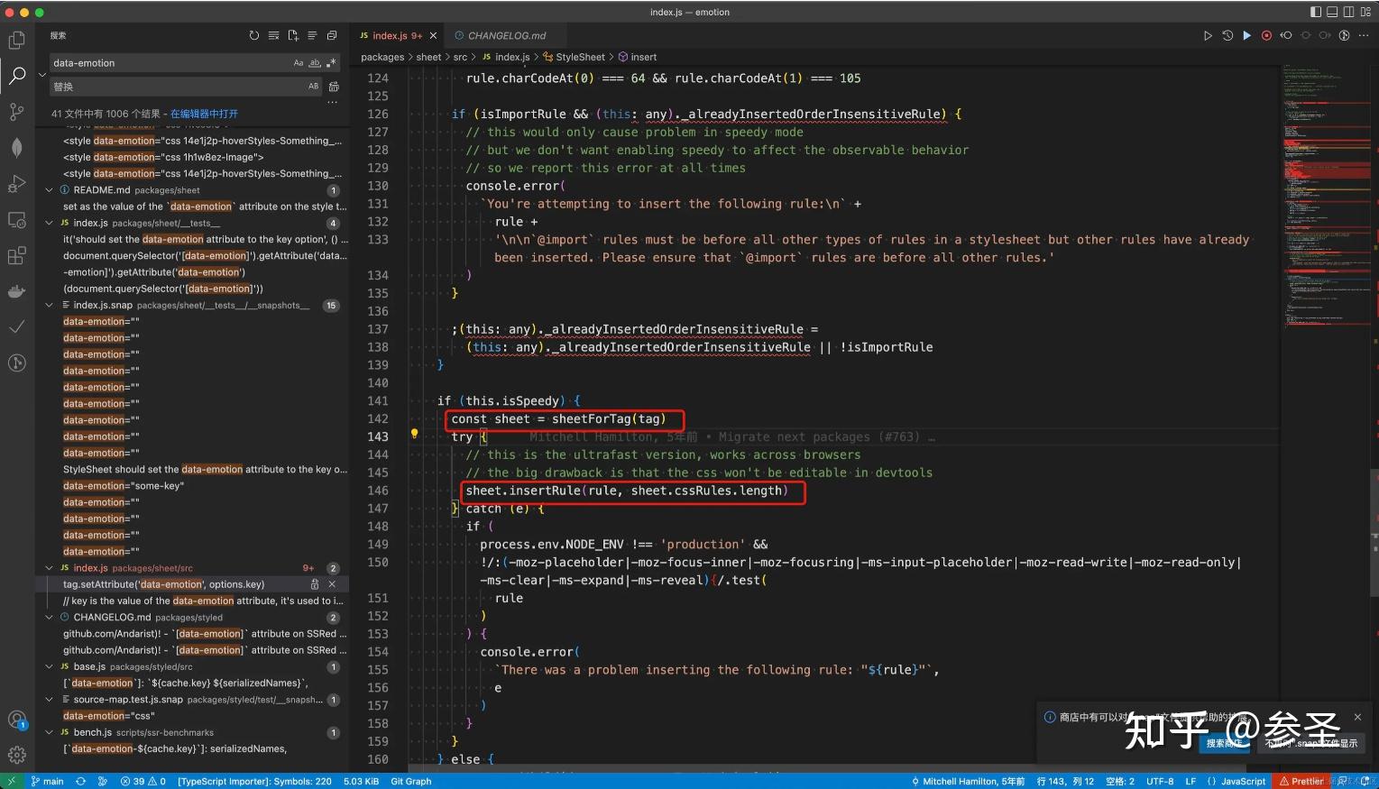Switch to the CHANGELOG.md tab

[x=506, y=36]
